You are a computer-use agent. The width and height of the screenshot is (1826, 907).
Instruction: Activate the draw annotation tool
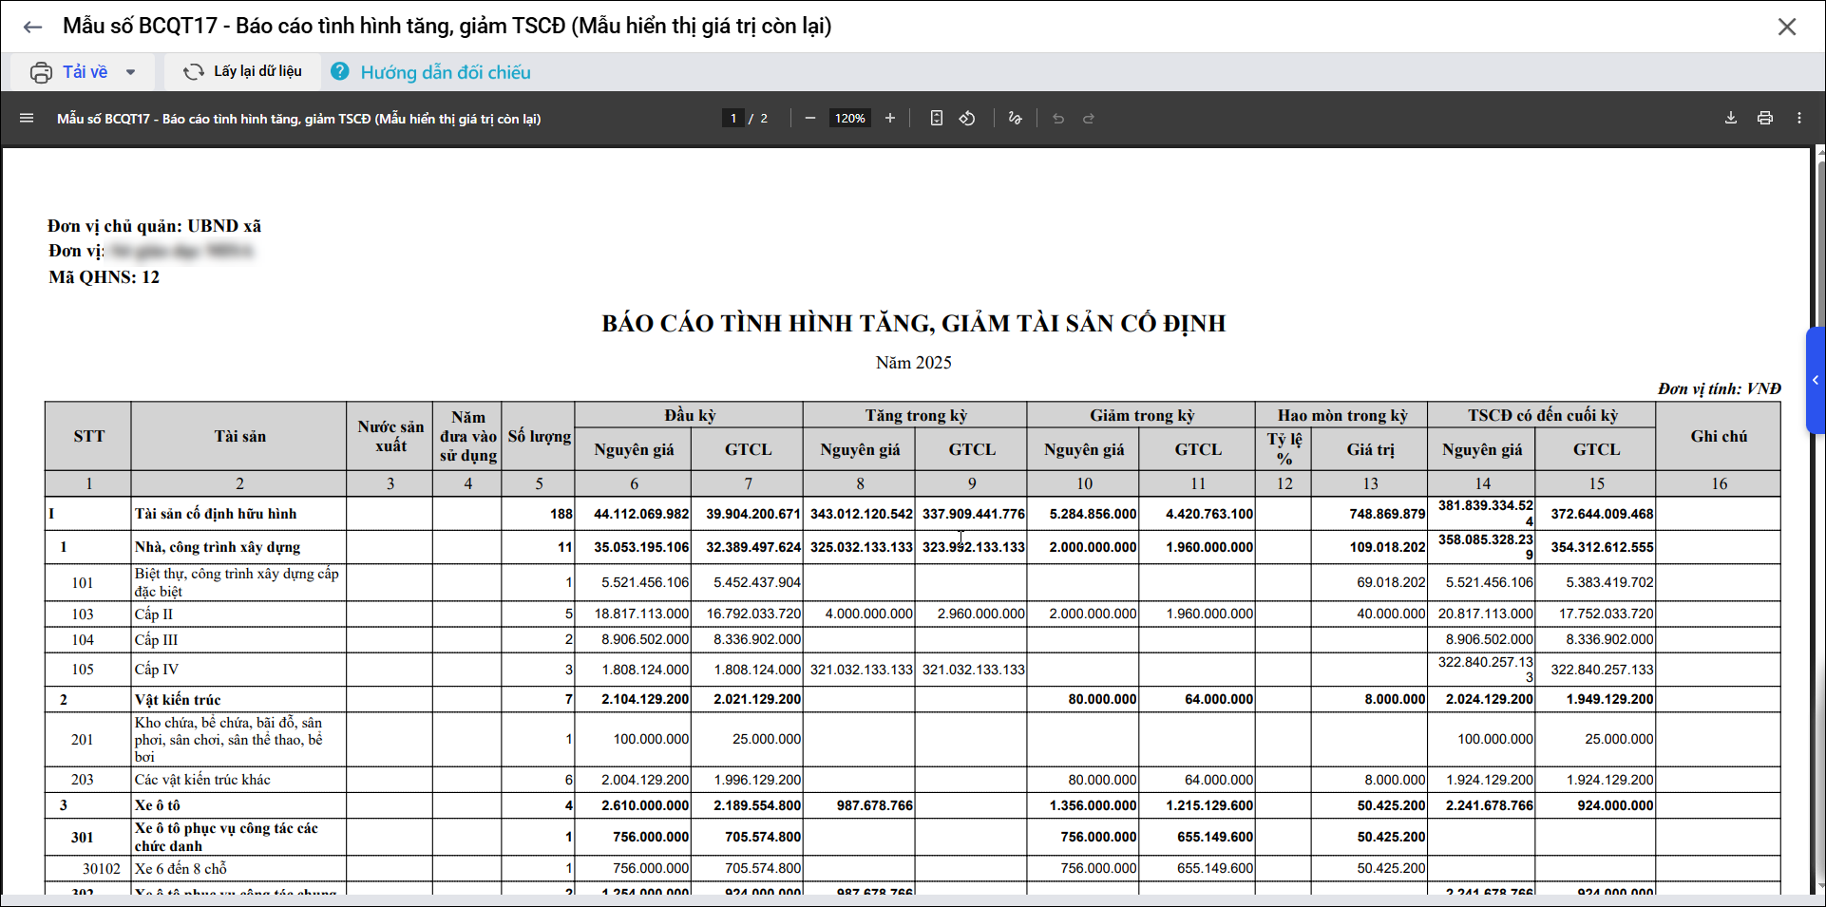point(1015,119)
